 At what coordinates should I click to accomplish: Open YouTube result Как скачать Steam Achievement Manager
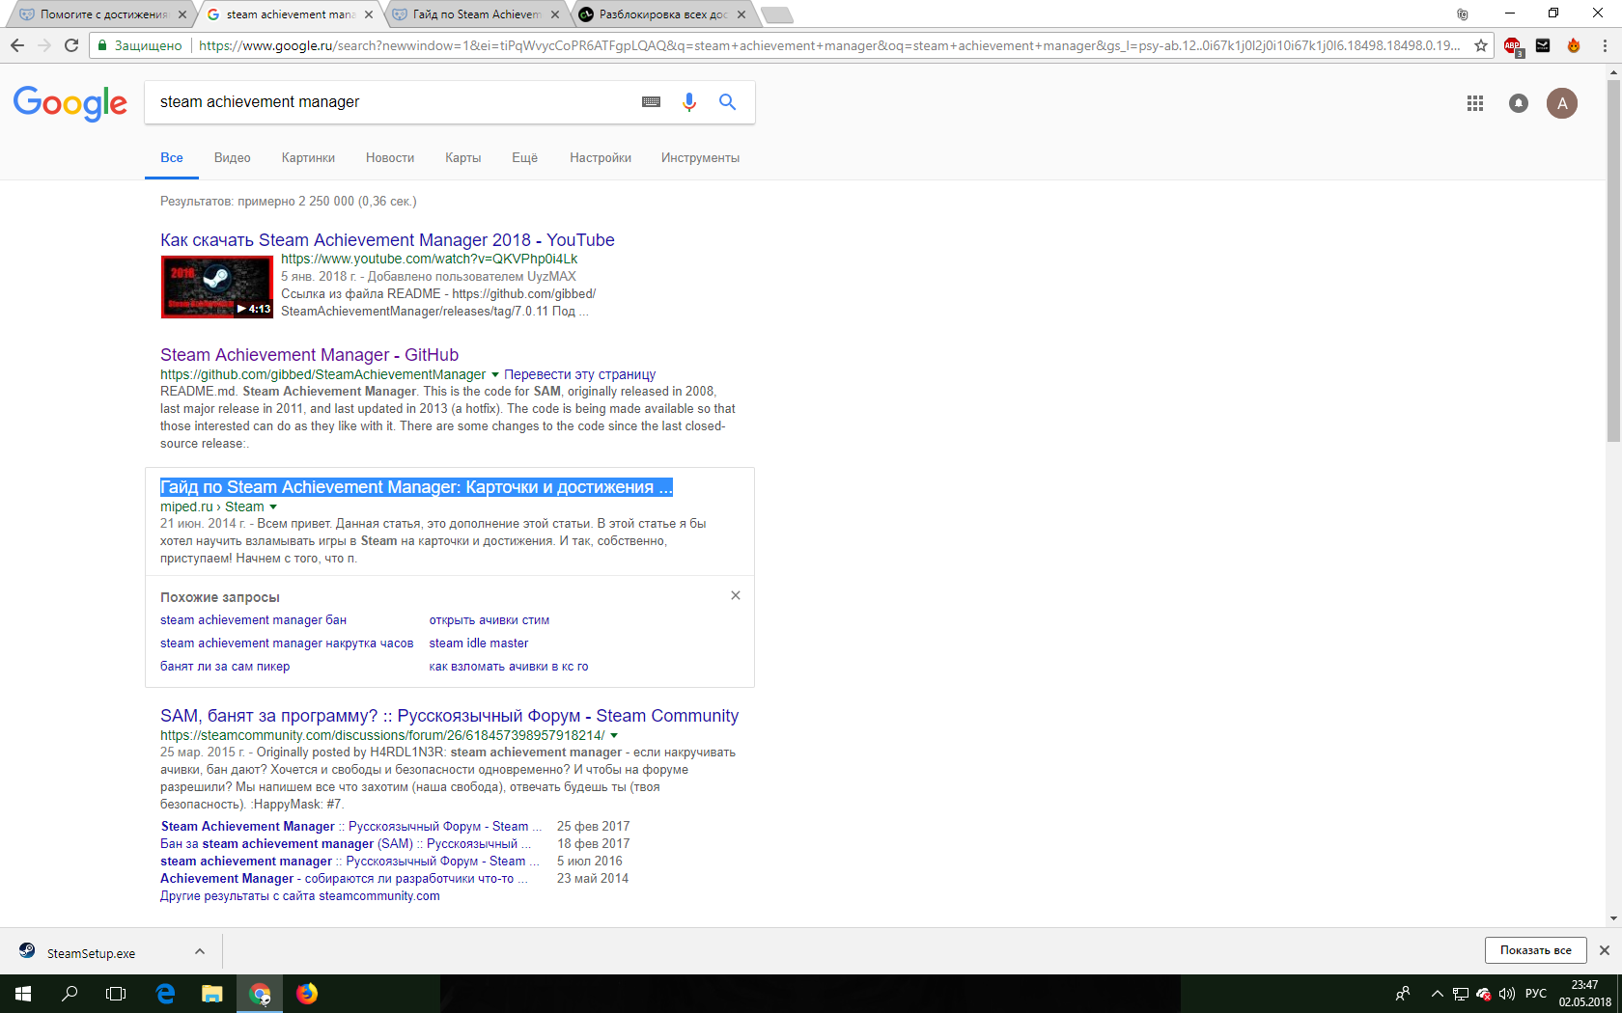(387, 240)
